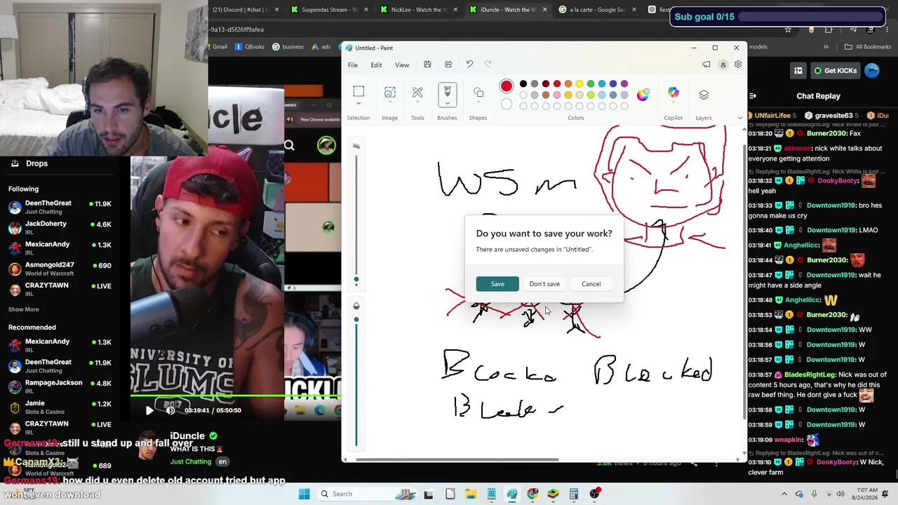898x505 pixels.
Task: Click the taskbar Search box
Action: tap(366, 494)
